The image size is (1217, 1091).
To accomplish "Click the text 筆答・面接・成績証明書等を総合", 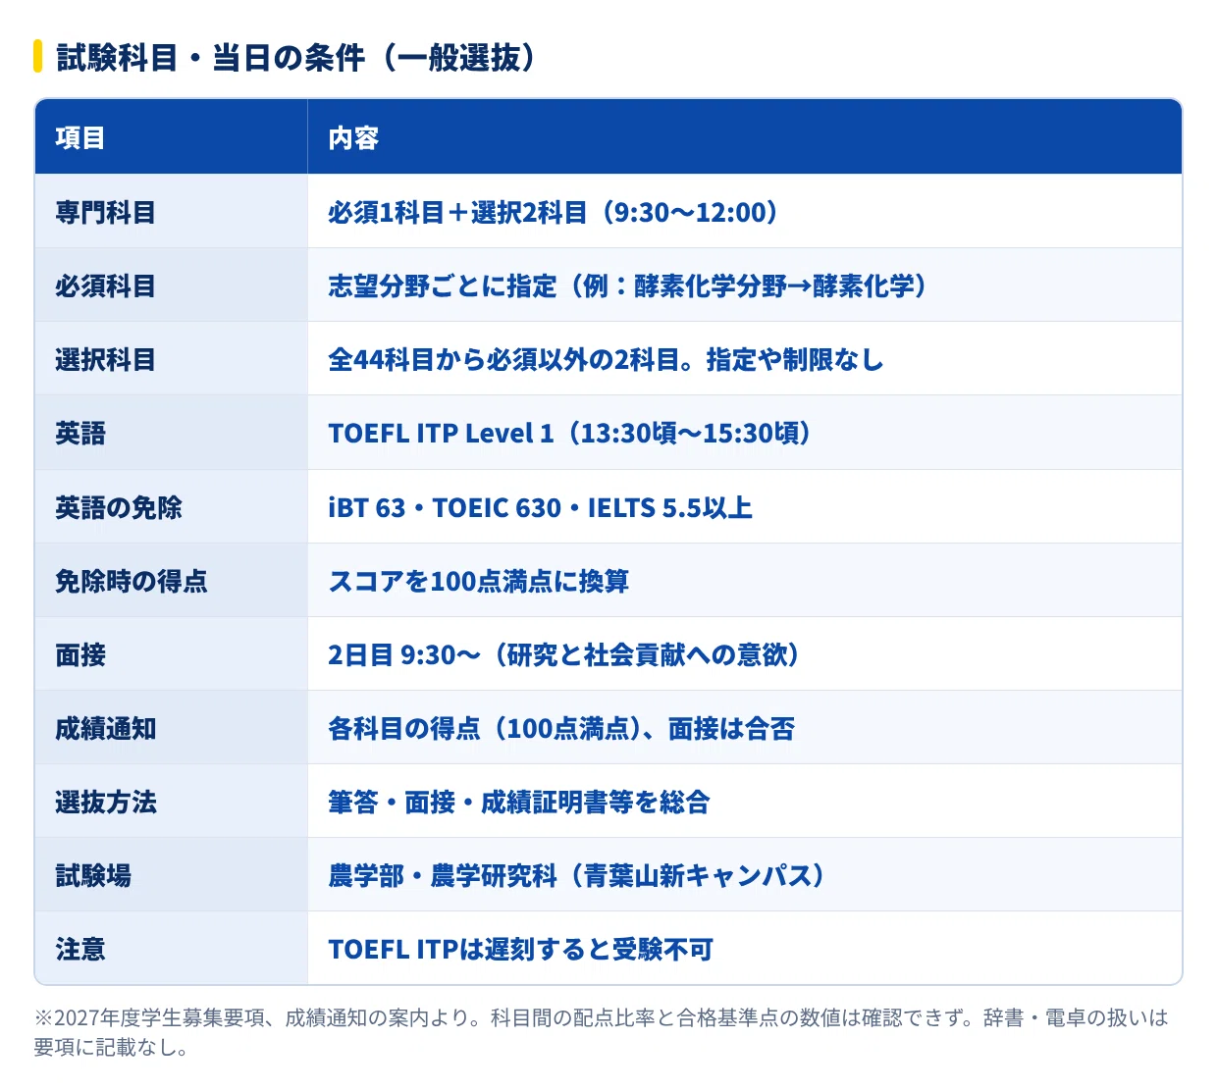I will click(x=519, y=802).
